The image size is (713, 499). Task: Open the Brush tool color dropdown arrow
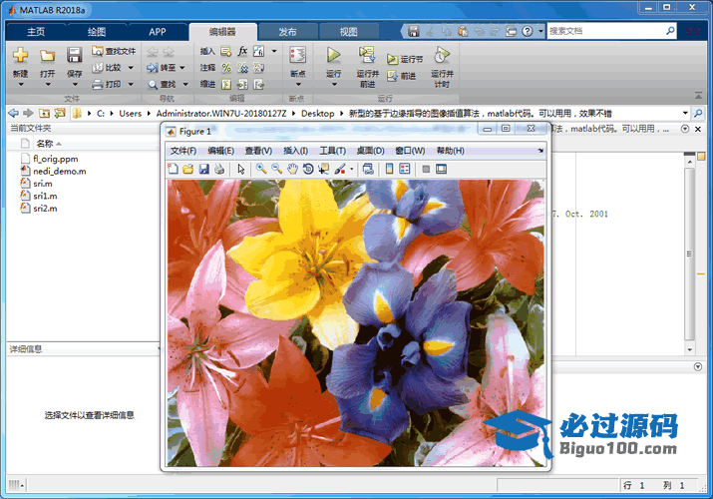[x=352, y=170]
